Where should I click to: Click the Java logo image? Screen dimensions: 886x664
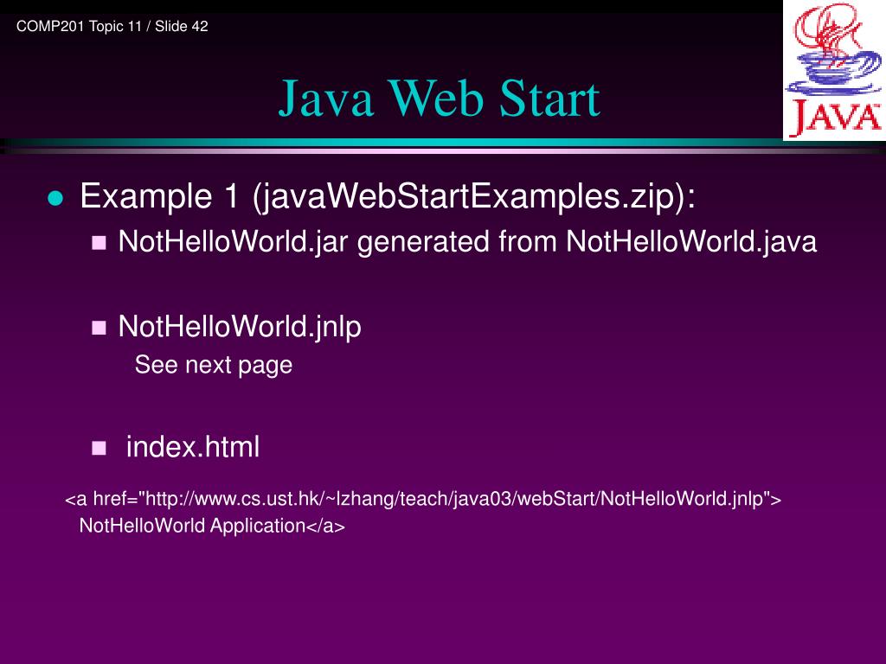point(834,71)
